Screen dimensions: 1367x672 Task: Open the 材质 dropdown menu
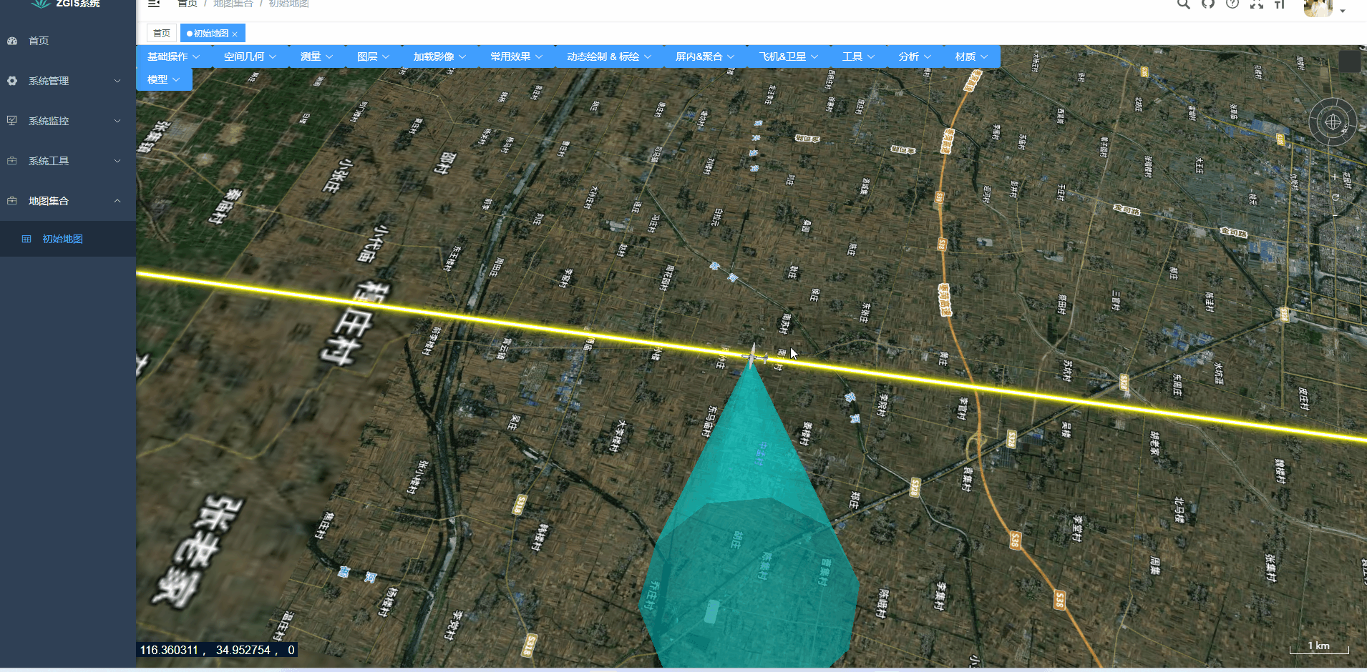[972, 56]
